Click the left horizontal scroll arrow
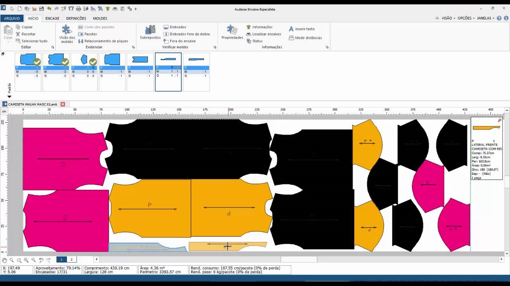This screenshot has width=510, height=286. [x=96, y=259]
